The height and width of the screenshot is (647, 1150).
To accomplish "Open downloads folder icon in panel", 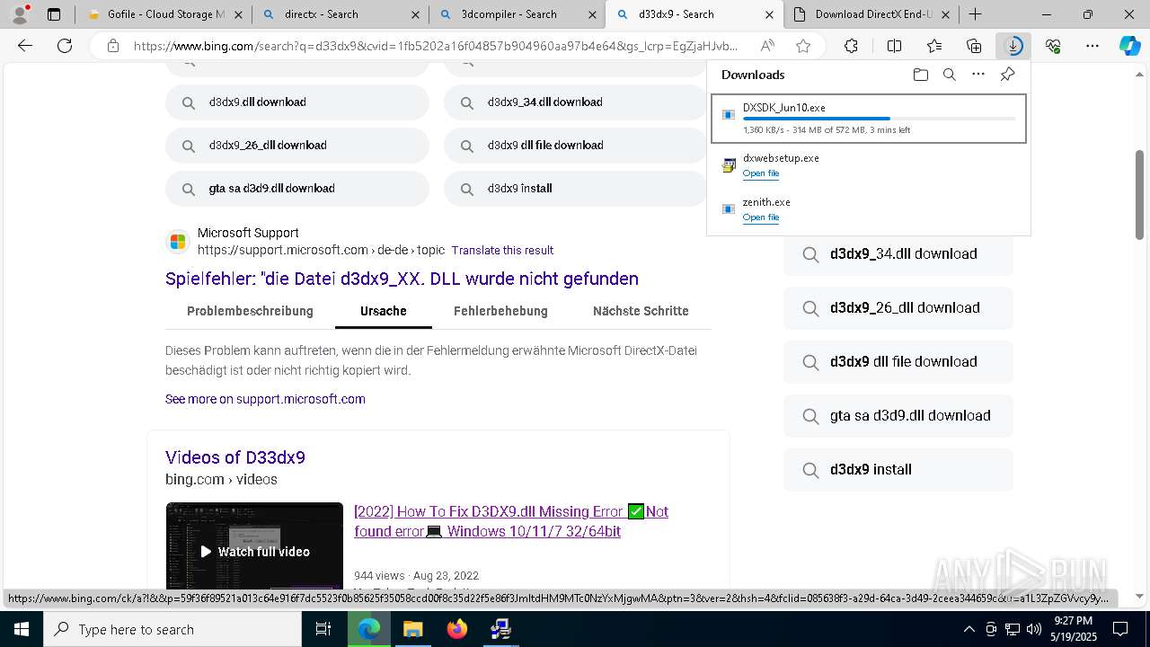I will [x=920, y=75].
